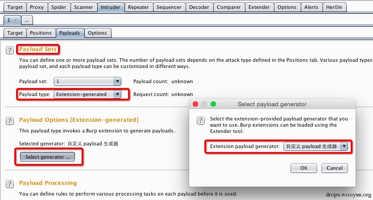Open help for Payload Options section
This screenshot has height=200, width=373.
(x=9, y=121)
